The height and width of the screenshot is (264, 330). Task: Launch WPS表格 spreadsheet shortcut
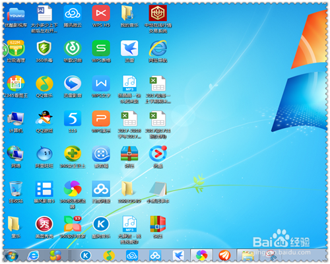[101, 48]
